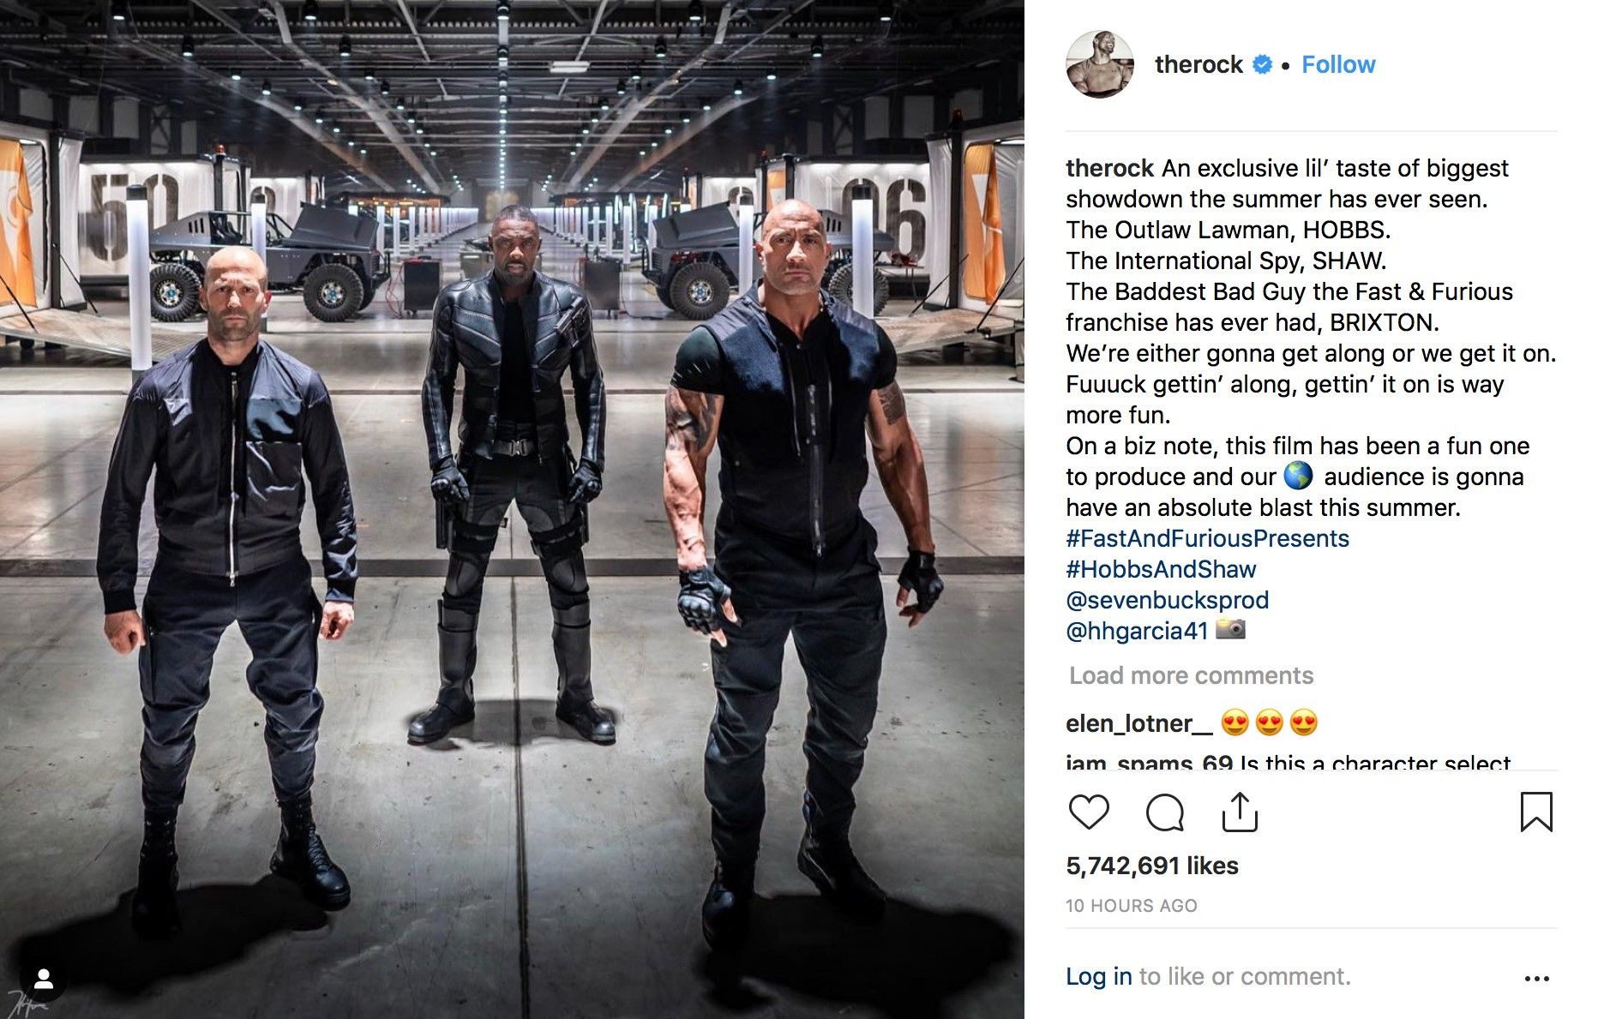Click the verified badge next to therock

[1262, 64]
